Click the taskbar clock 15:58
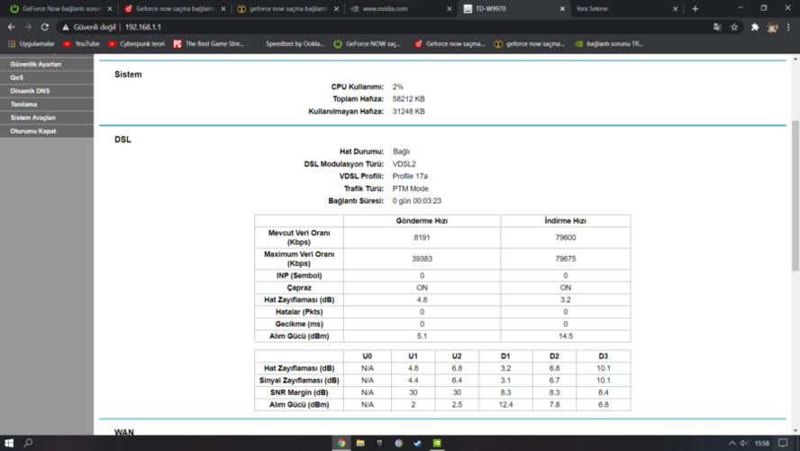Image resolution: width=800 pixels, height=451 pixels. [762, 443]
